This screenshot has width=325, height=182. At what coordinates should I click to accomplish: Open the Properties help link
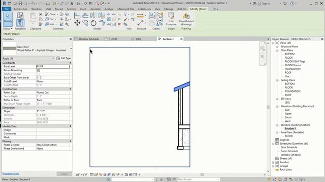11,174
